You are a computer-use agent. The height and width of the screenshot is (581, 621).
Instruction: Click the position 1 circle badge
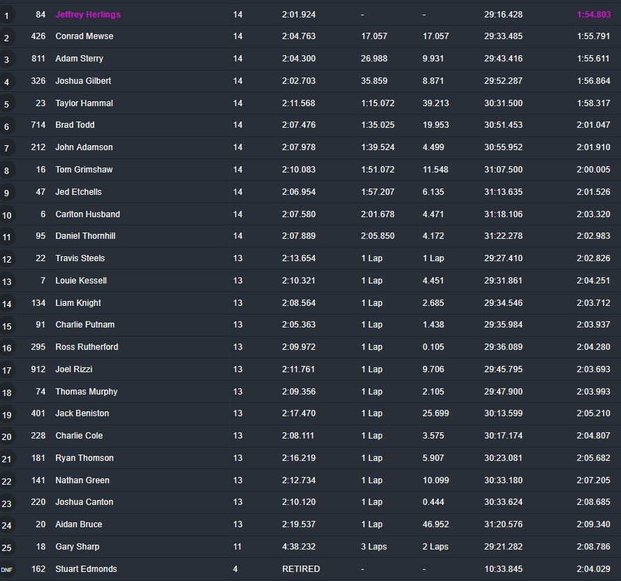point(7,15)
